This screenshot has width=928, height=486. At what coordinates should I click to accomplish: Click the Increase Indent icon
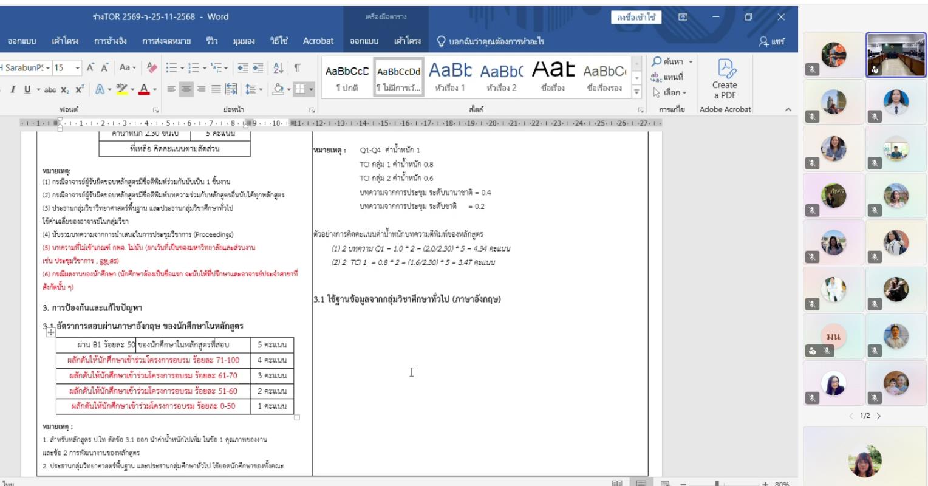pos(258,68)
